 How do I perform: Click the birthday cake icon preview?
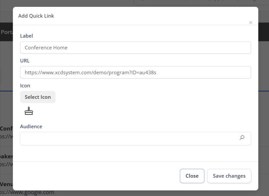click(x=29, y=111)
